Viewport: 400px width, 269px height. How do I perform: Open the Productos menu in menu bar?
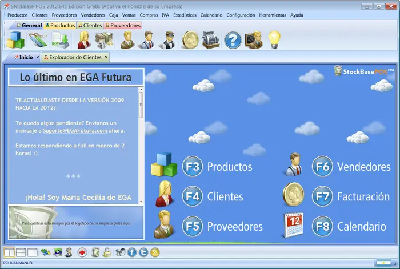(18, 15)
